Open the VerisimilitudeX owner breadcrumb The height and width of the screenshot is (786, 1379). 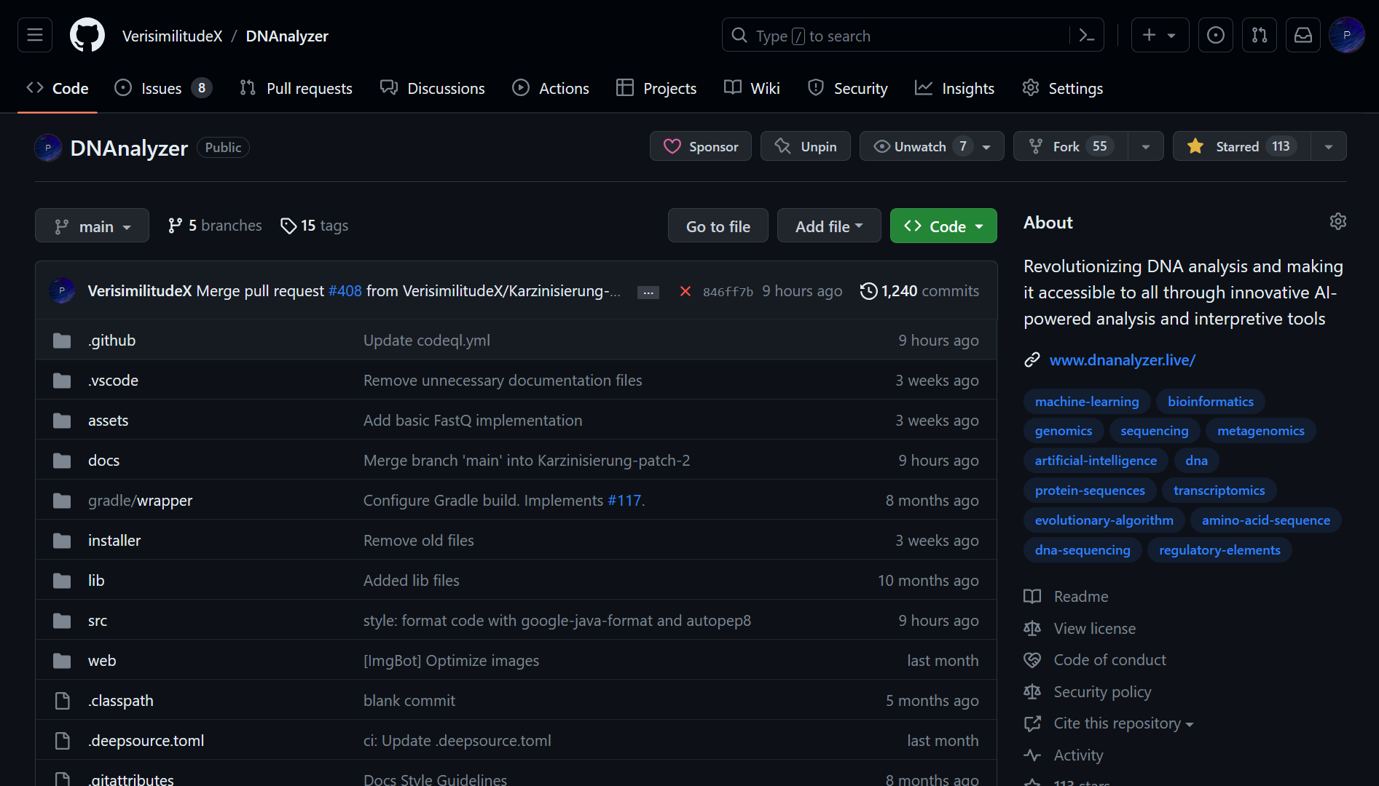click(x=172, y=36)
